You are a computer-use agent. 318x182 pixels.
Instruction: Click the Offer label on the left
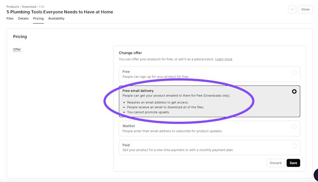click(x=17, y=50)
